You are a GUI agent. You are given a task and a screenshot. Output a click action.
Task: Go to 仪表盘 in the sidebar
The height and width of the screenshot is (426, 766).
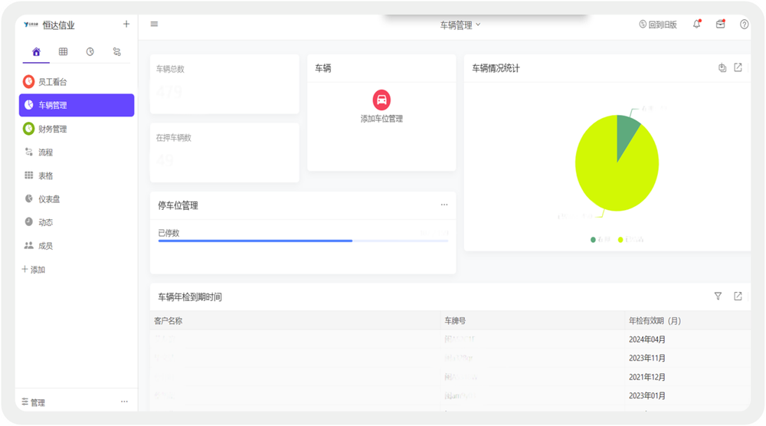click(x=49, y=199)
